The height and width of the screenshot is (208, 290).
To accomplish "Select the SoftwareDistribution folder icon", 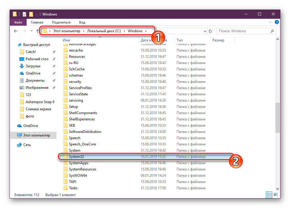I will point(65,132).
